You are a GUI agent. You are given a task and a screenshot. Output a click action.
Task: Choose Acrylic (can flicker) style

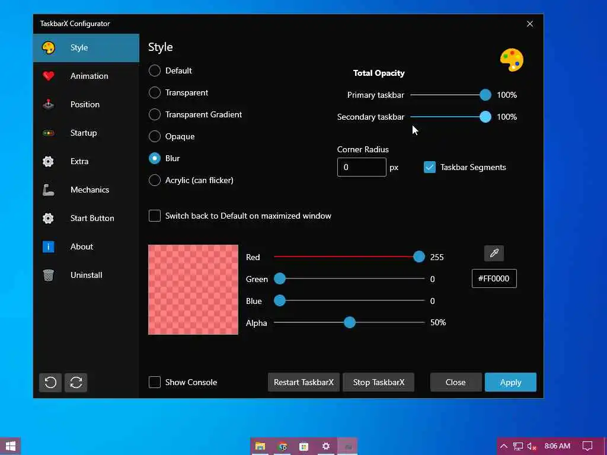[155, 180]
